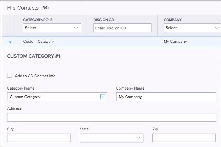Click the (54) contacts count

pos(45,8)
